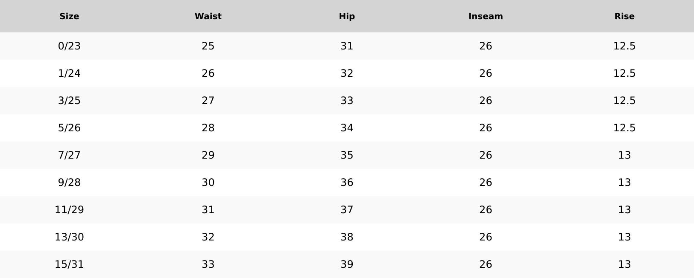Screen dimensions: 694x278
Task: Click hip value 36
Action: pyautogui.click(x=347, y=182)
